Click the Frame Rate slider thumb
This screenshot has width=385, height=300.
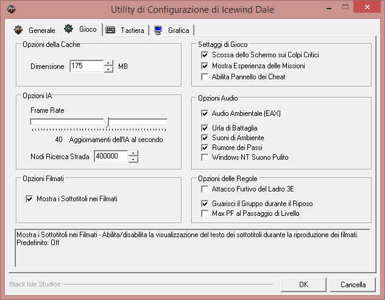pos(108,122)
